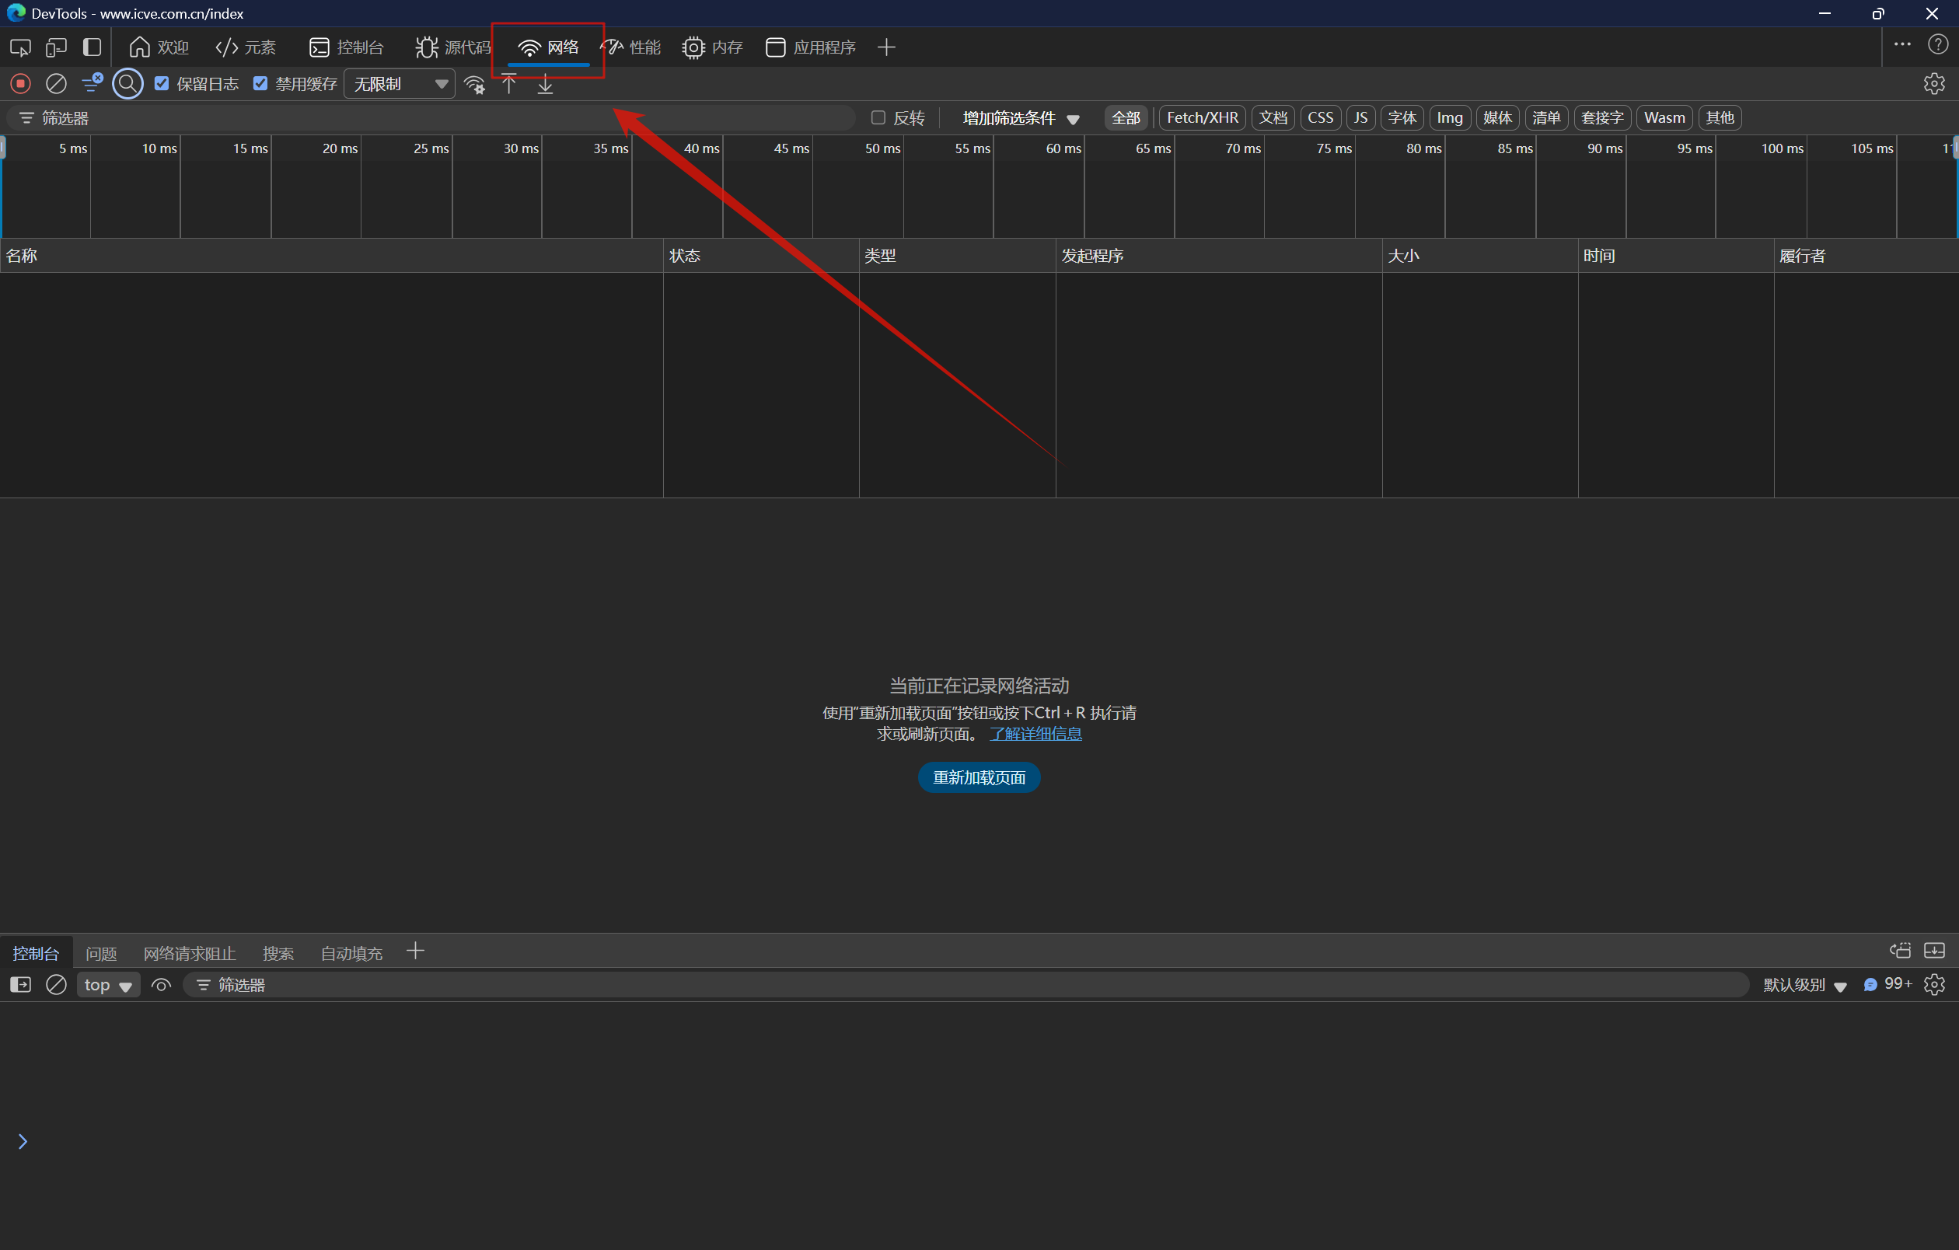Screen dimensions: 1959x1250
Task: Toggle device emulation icon
Action: 56,47
